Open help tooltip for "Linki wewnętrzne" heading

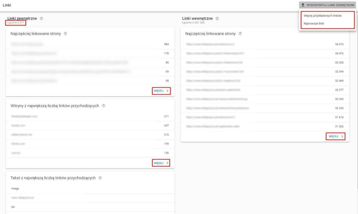(x=217, y=19)
